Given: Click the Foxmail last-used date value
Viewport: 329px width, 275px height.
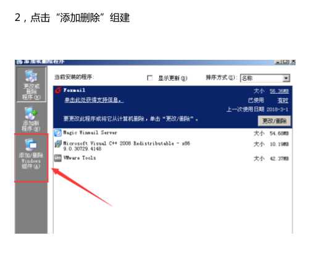Looking at the screenshot, I should pyautogui.click(x=277, y=109).
